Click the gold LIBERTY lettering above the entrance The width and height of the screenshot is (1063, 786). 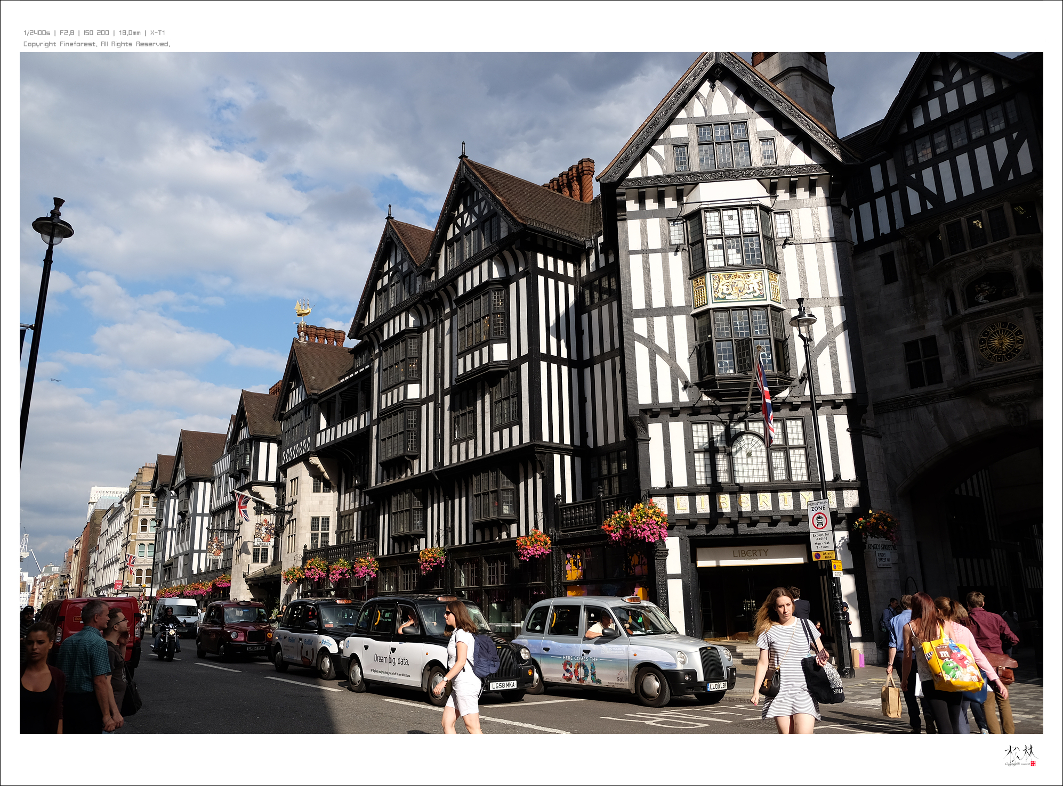[743, 502]
